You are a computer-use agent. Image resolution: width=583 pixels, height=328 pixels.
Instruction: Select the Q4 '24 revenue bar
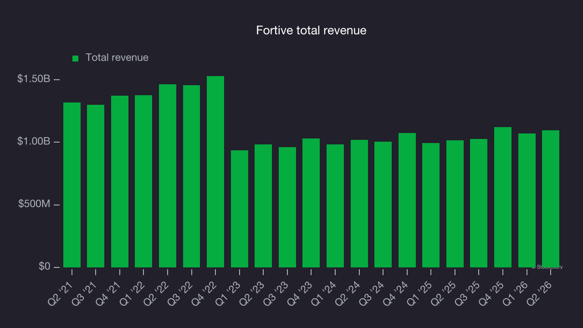click(407, 200)
